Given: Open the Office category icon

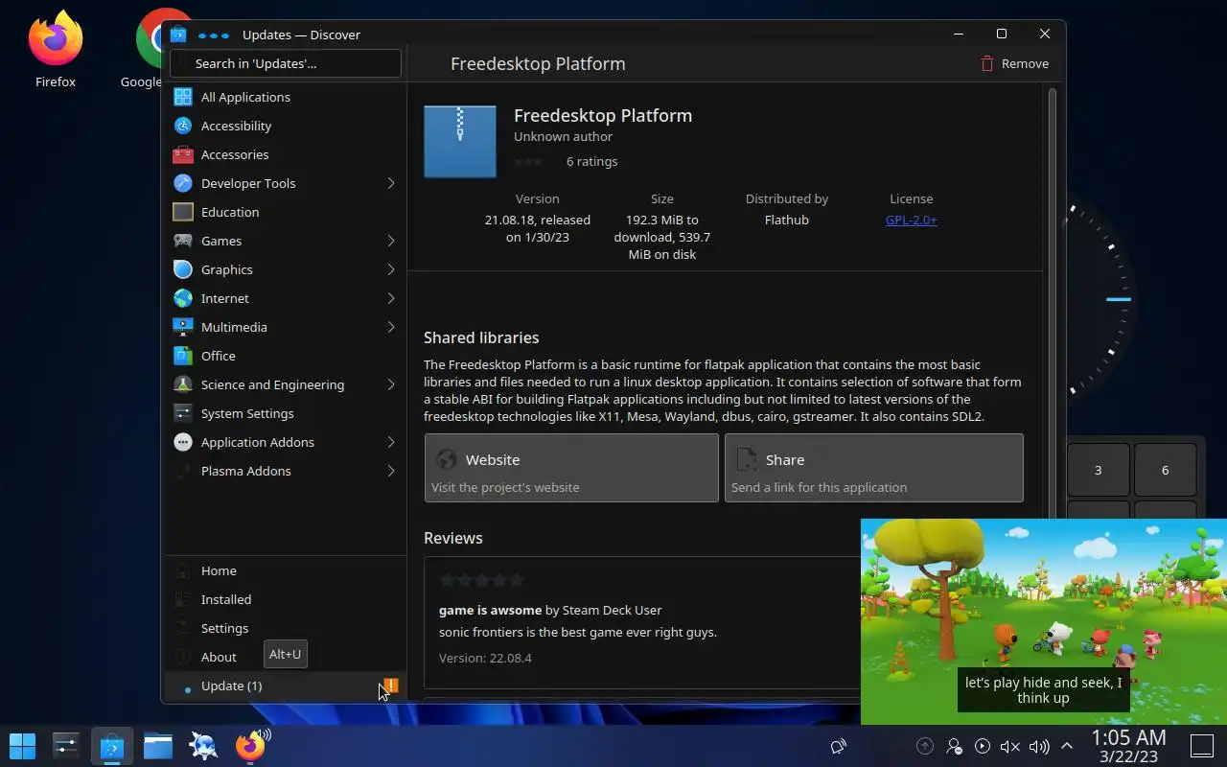Looking at the screenshot, I should [183, 356].
